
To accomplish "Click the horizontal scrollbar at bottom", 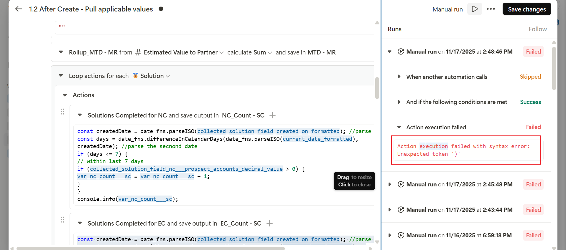I will pyautogui.click(x=150, y=248).
